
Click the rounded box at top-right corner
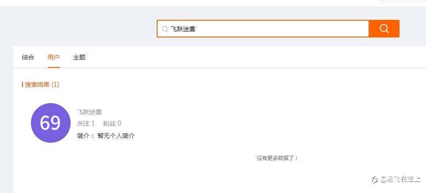[x=402, y=1]
